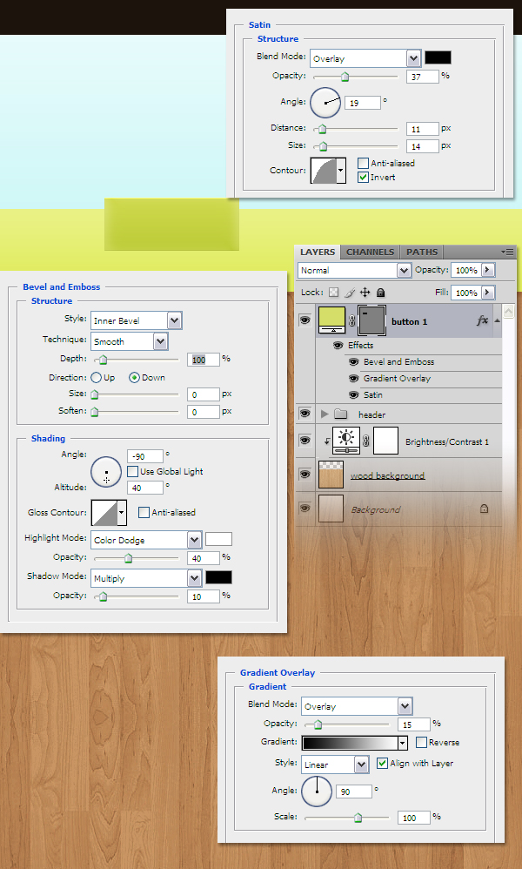522x869 pixels.
Task: Click the Satin Angle value field
Action: (363, 103)
